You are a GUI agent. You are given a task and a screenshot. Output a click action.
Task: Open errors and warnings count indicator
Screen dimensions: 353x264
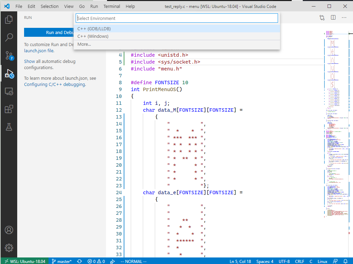pos(96,261)
